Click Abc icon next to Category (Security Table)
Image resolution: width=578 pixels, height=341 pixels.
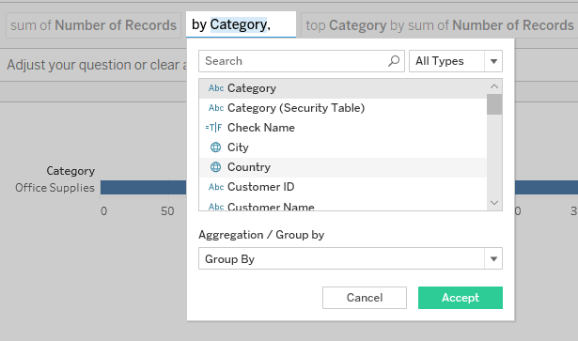[216, 108]
